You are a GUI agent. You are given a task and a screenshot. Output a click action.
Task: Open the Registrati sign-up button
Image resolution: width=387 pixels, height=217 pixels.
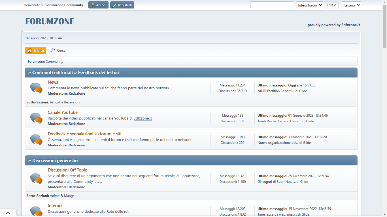pyautogui.click(x=122, y=5)
